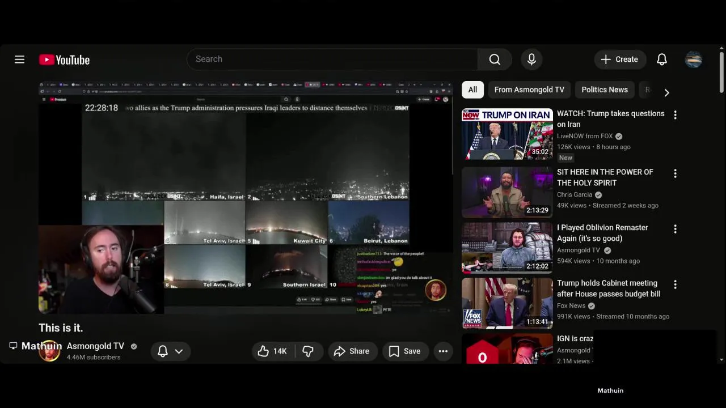726x408 pixels.
Task: Click the video title 'This is it.'
Action: pyautogui.click(x=61, y=328)
